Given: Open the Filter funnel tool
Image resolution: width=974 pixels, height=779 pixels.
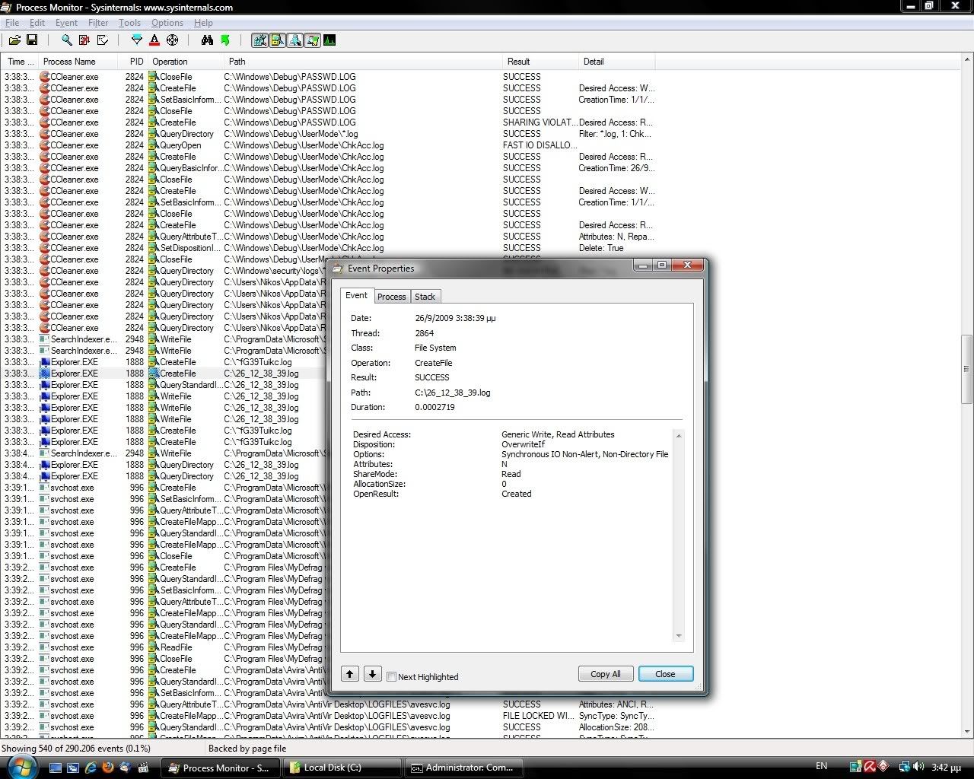Looking at the screenshot, I should tap(137, 40).
